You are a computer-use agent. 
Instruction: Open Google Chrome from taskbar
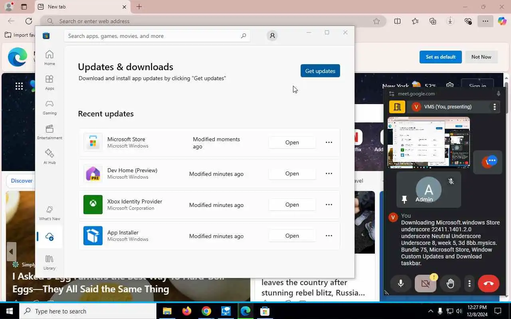click(x=206, y=311)
